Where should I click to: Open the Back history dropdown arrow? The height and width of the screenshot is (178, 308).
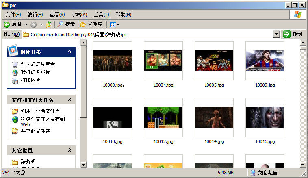click(x=26, y=24)
